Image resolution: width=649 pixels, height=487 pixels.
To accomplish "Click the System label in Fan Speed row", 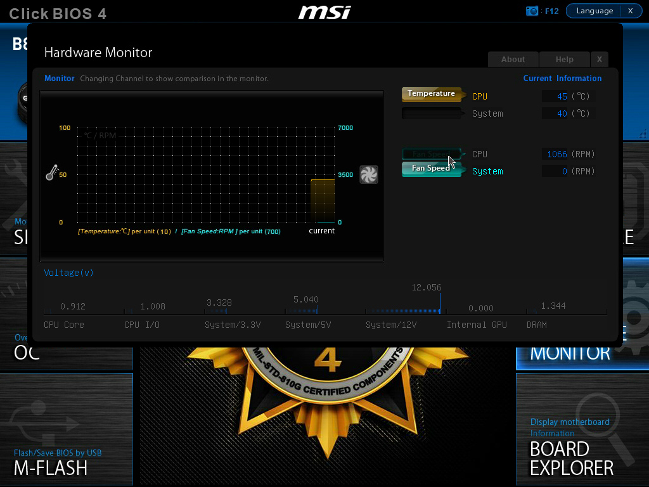I will point(487,171).
